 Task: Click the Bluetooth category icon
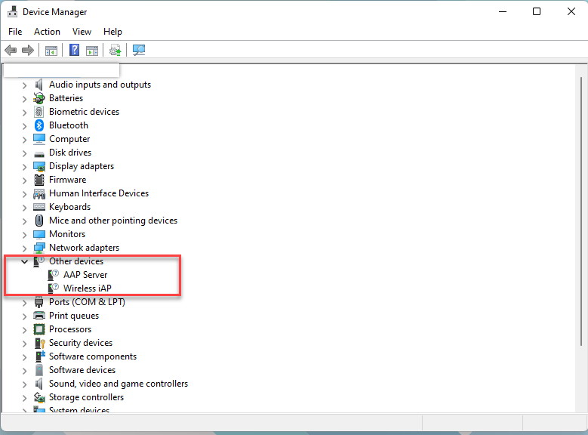tap(39, 125)
